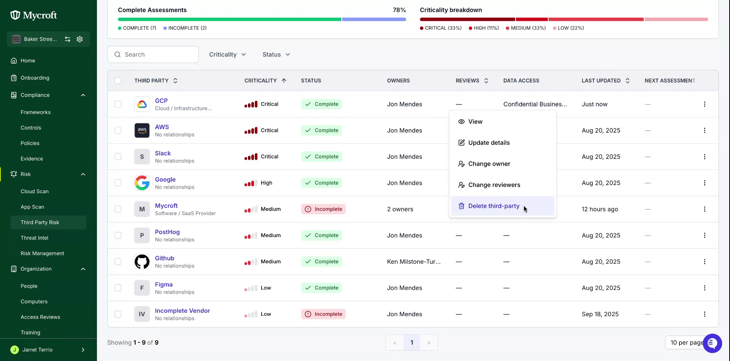The height and width of the screenshot is (361, 730).
Task: Go to Threat Intel in the sidebar
Action: [34, 238]
